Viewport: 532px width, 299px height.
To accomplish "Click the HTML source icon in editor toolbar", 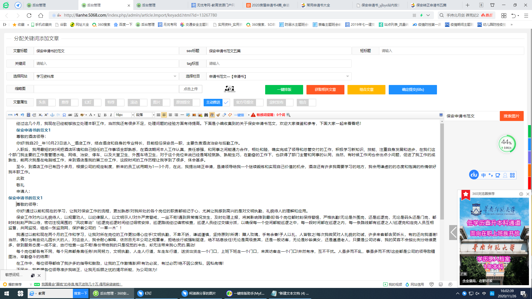I will tap(10, 115).
